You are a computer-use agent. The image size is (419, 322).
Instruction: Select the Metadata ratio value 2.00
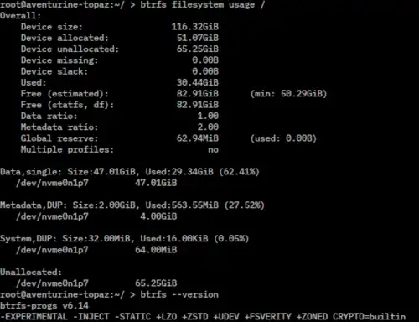[x=208, y=127]
